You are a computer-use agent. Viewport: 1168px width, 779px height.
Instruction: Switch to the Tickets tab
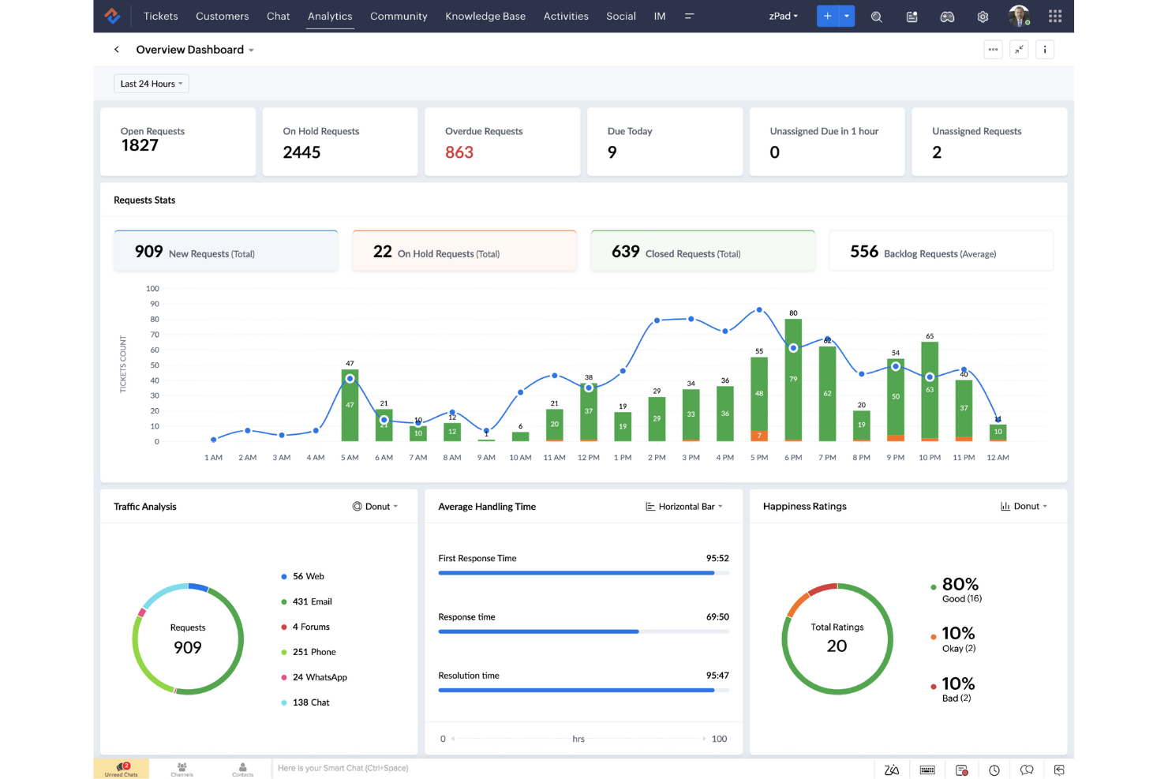tap(161, 16)
